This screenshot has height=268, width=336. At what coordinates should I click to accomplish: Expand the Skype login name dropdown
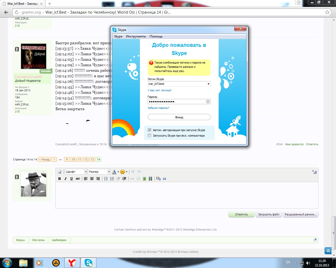click(x=208, y=84)
